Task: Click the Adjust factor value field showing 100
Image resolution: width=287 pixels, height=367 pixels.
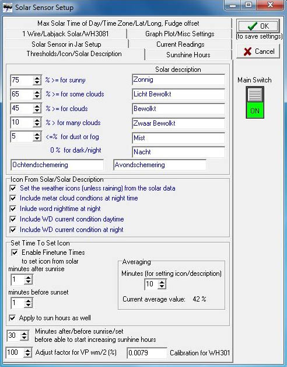Action: [x=15, y=352]
